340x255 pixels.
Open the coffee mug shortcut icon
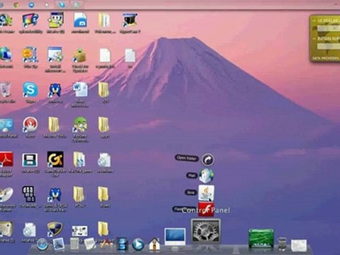130,21
